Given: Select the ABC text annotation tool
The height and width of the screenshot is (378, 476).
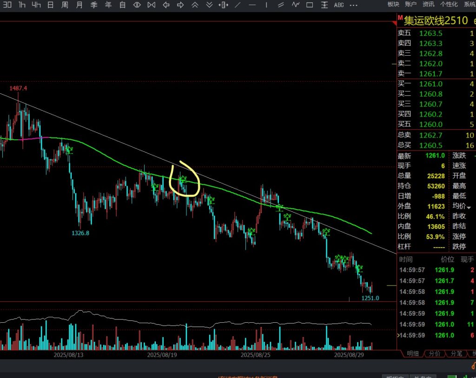Looking at the screenshot, I should click(x=339, y=5).
